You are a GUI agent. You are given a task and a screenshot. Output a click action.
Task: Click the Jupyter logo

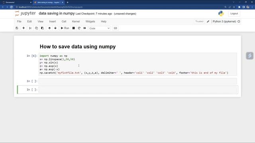(x=25, y=14)
